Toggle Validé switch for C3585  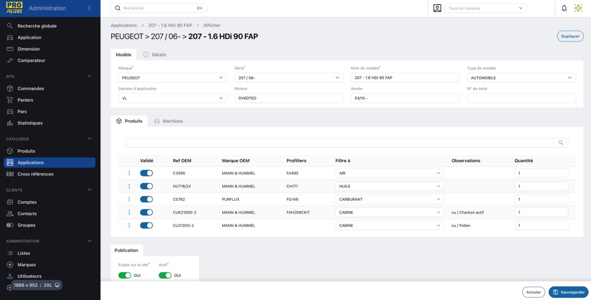[147, 173]
